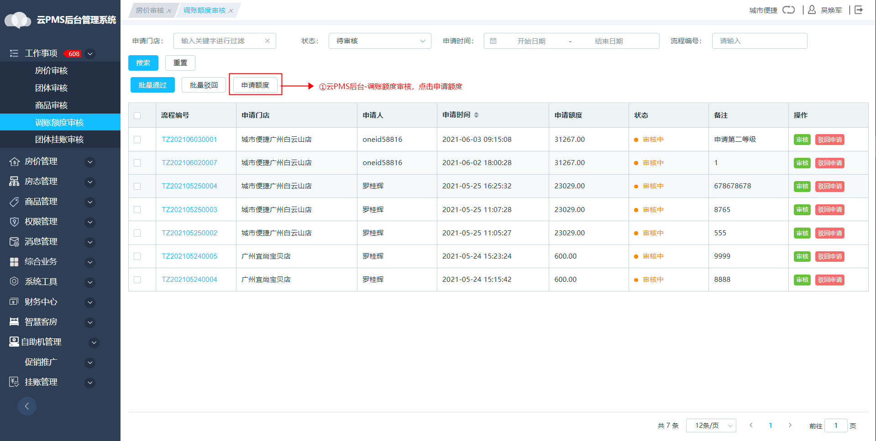Check the row TZ202105240005

(137, 256)
